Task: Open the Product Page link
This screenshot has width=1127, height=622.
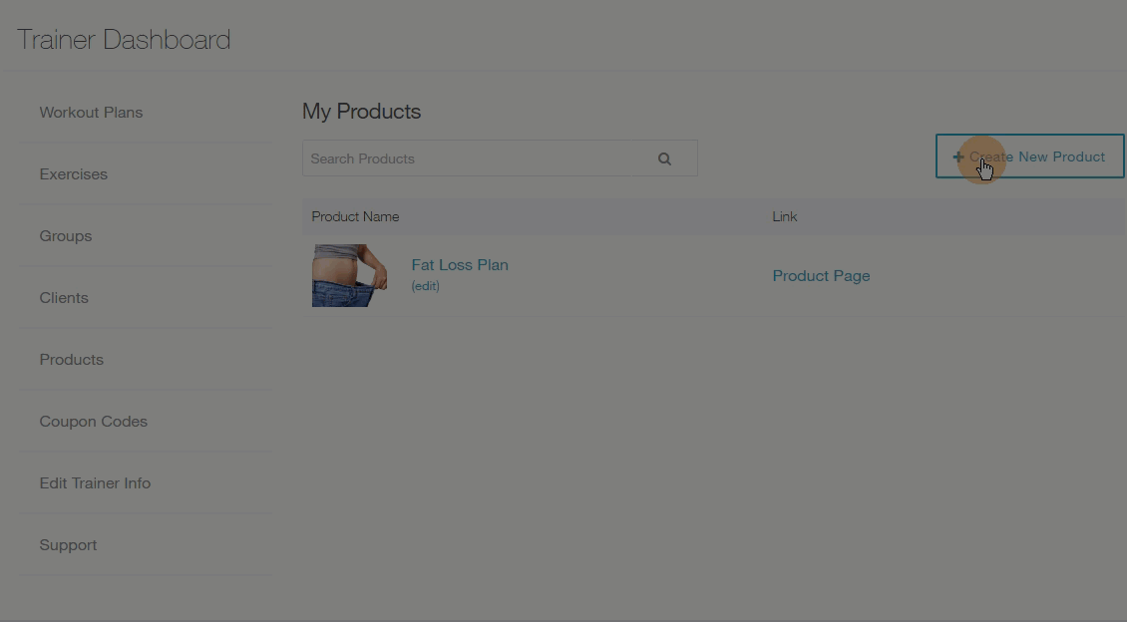Action: point(821,276)
